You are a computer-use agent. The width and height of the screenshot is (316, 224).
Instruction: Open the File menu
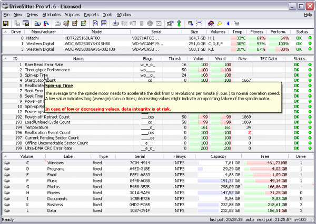click(6, 15)
